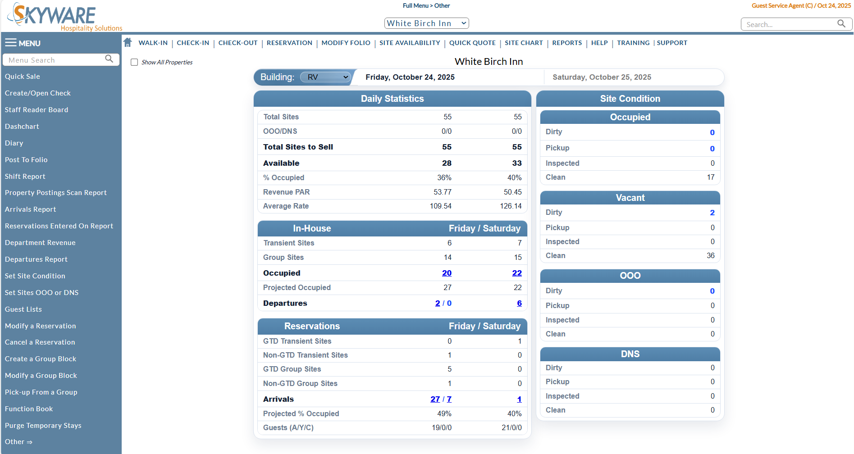This screenshot has width=854, height=454.
Task: Expand the Other submenu in sidebar
Action: coord(18,442)
